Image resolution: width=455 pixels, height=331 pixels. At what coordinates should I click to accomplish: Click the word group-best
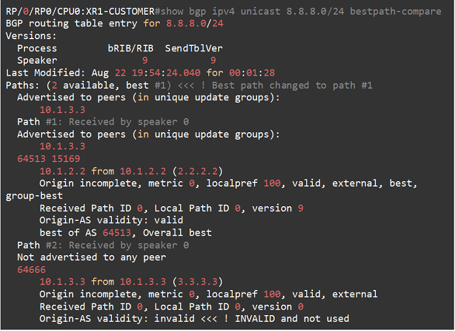click(34, 196)
